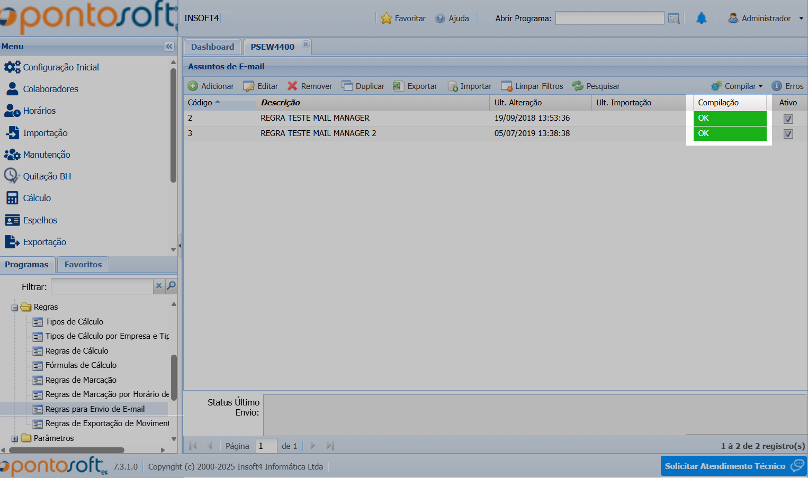The height and width of the screenshot is (478, 808).
Task: Click the Erros info icon
Action: (x=777, y=86)
